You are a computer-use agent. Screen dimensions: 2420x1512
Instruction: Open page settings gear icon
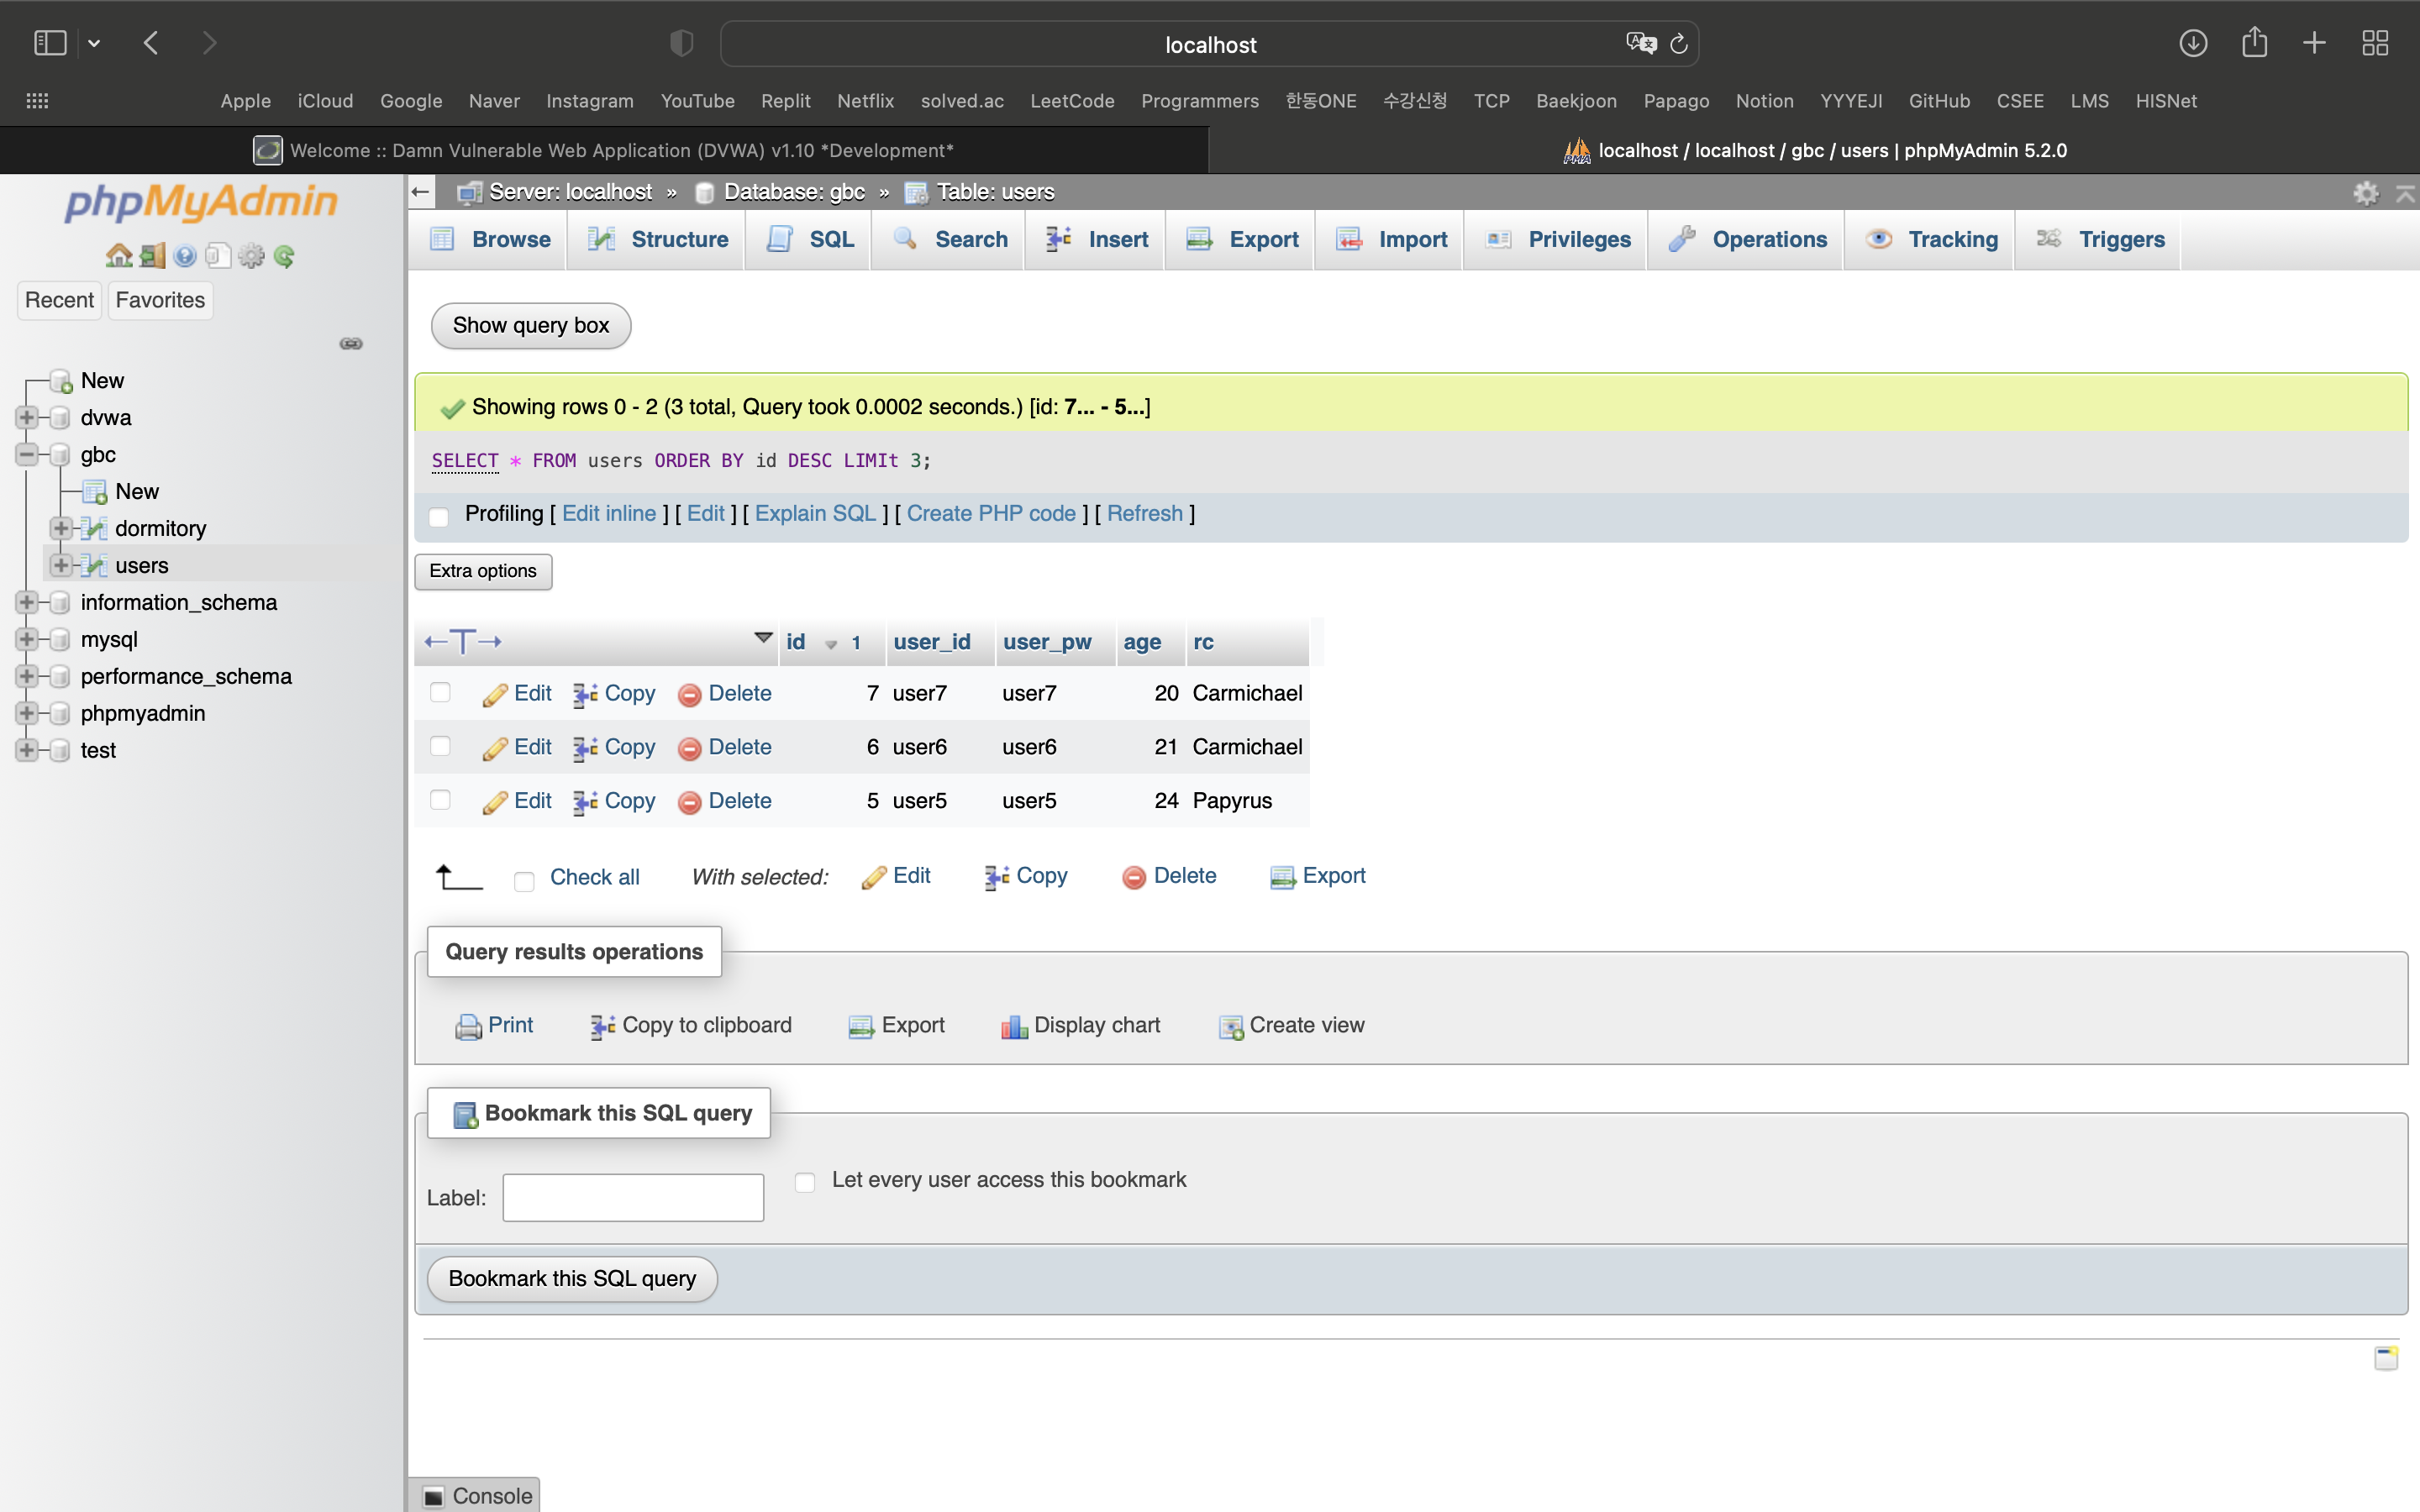(x=2365, y=193)
